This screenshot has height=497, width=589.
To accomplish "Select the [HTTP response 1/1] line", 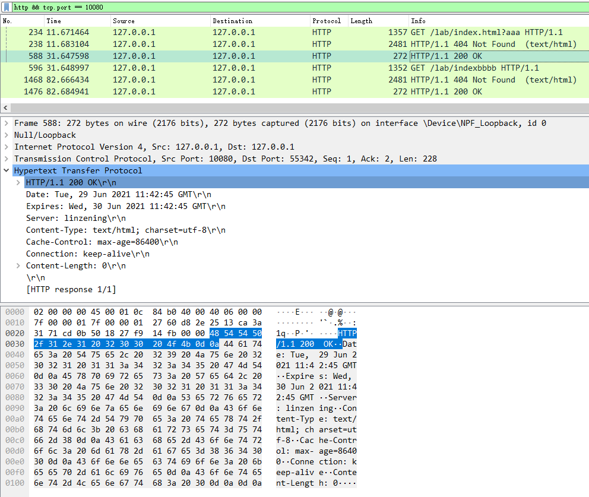I will point(71,289).
